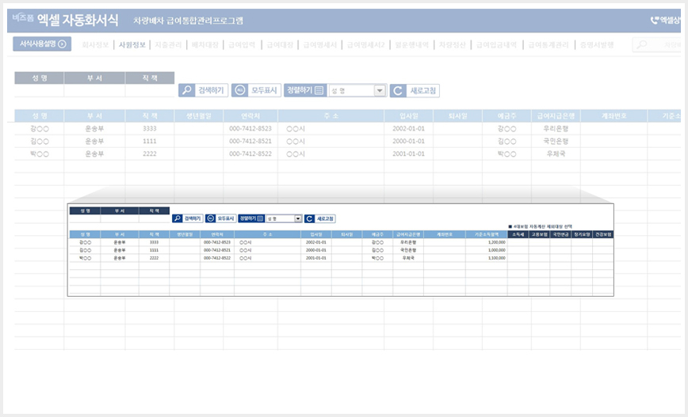688x417 pixels.
Task: Click the 퇴사일 column header in the main table
Action: coord(457,116)
